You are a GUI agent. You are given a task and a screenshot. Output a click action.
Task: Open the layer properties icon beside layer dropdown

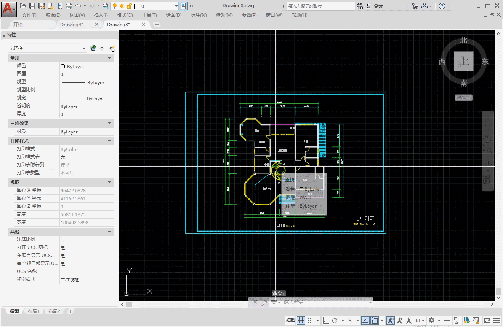pos(183,6)
